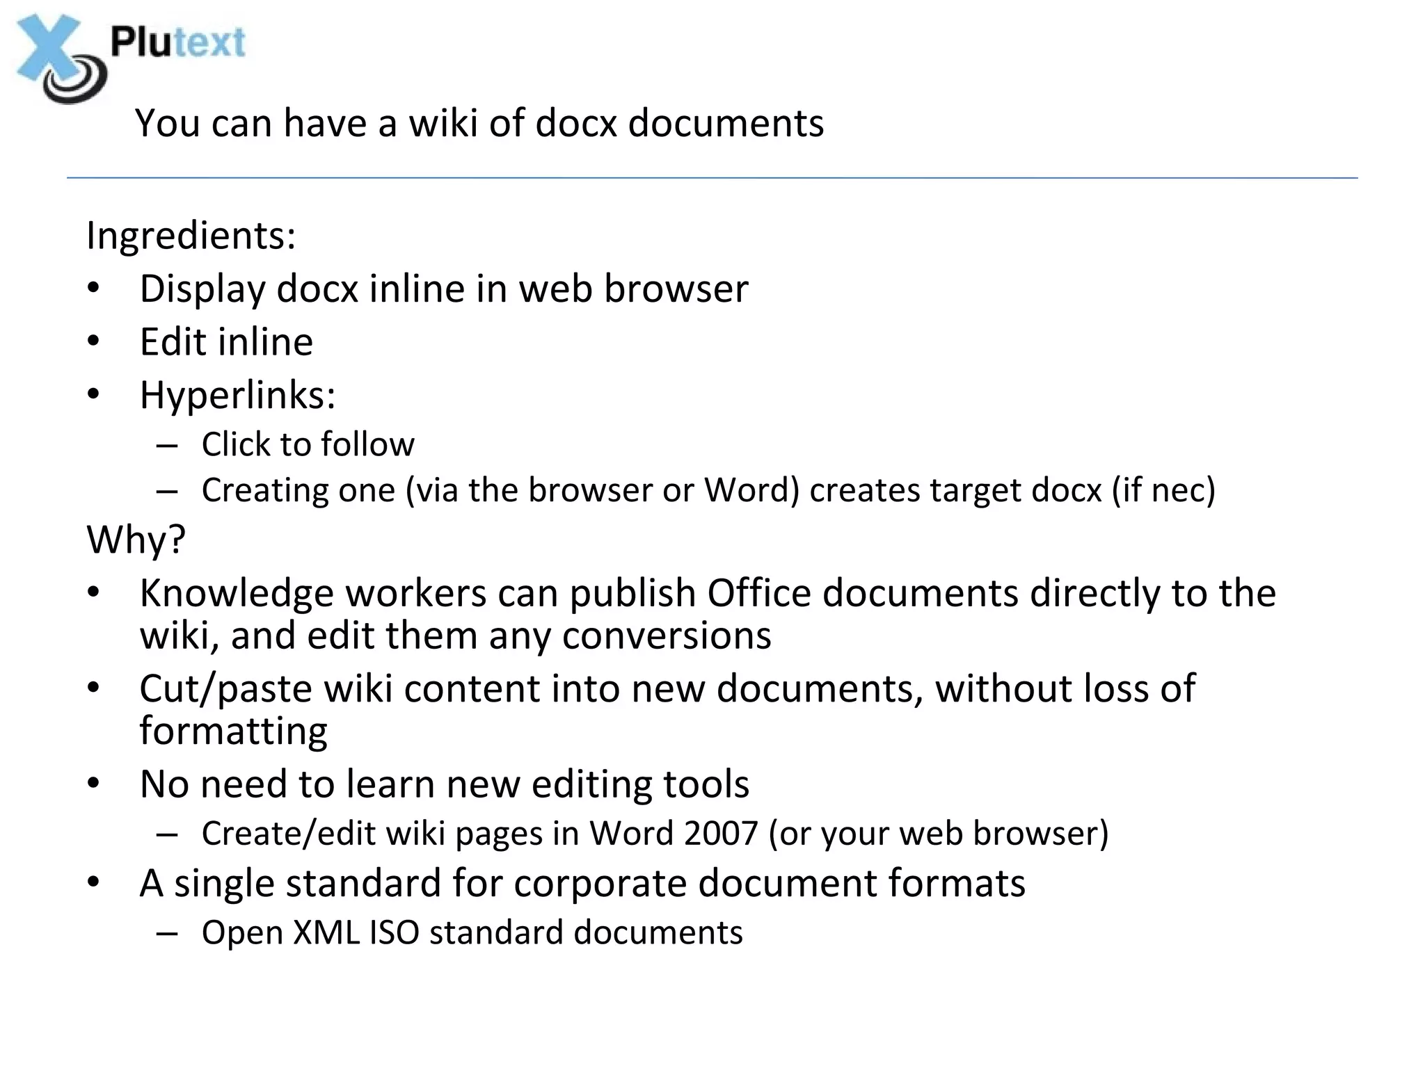1425x1068 pixels.
Task: Click the 'Edit inline' bullet
Action: click(226, 342)
